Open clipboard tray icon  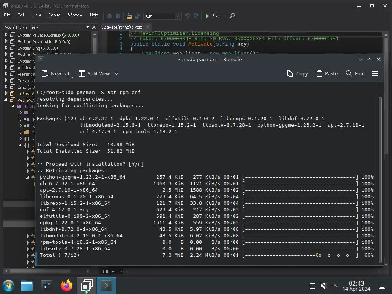(x=312, y=286)
